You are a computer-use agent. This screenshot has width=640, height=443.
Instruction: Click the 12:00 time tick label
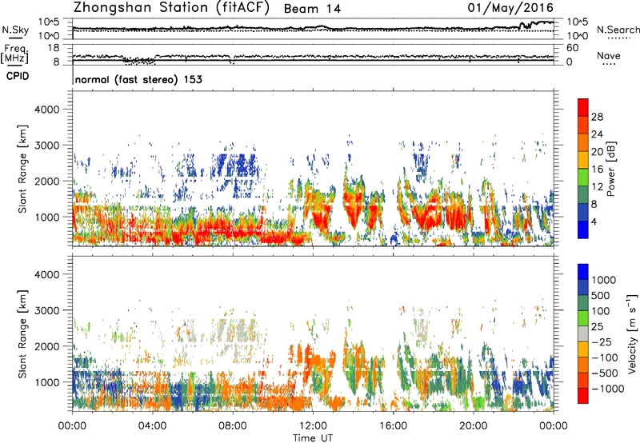(x=313, y=426)
